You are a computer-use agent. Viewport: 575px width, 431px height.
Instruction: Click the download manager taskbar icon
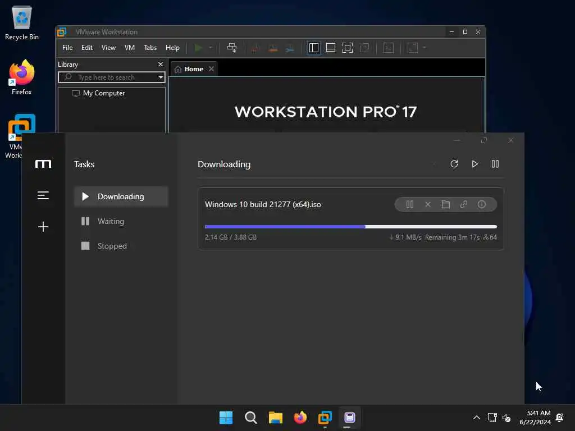pyautogui.click(x=349, y=418)
